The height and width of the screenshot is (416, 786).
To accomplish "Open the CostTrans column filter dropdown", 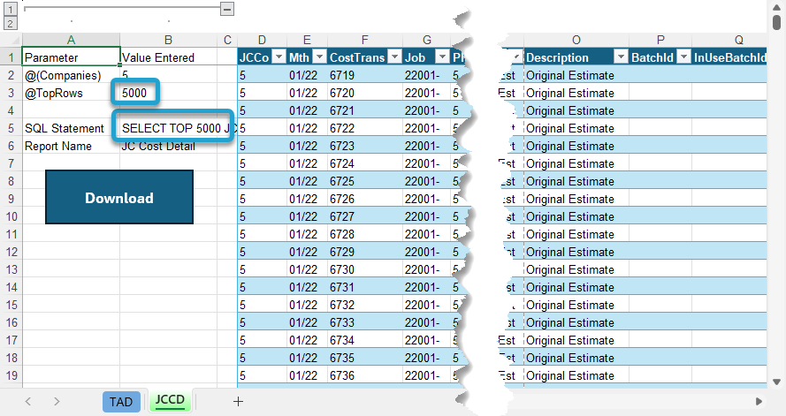I will pyautogui.click(x=395, y=57).
